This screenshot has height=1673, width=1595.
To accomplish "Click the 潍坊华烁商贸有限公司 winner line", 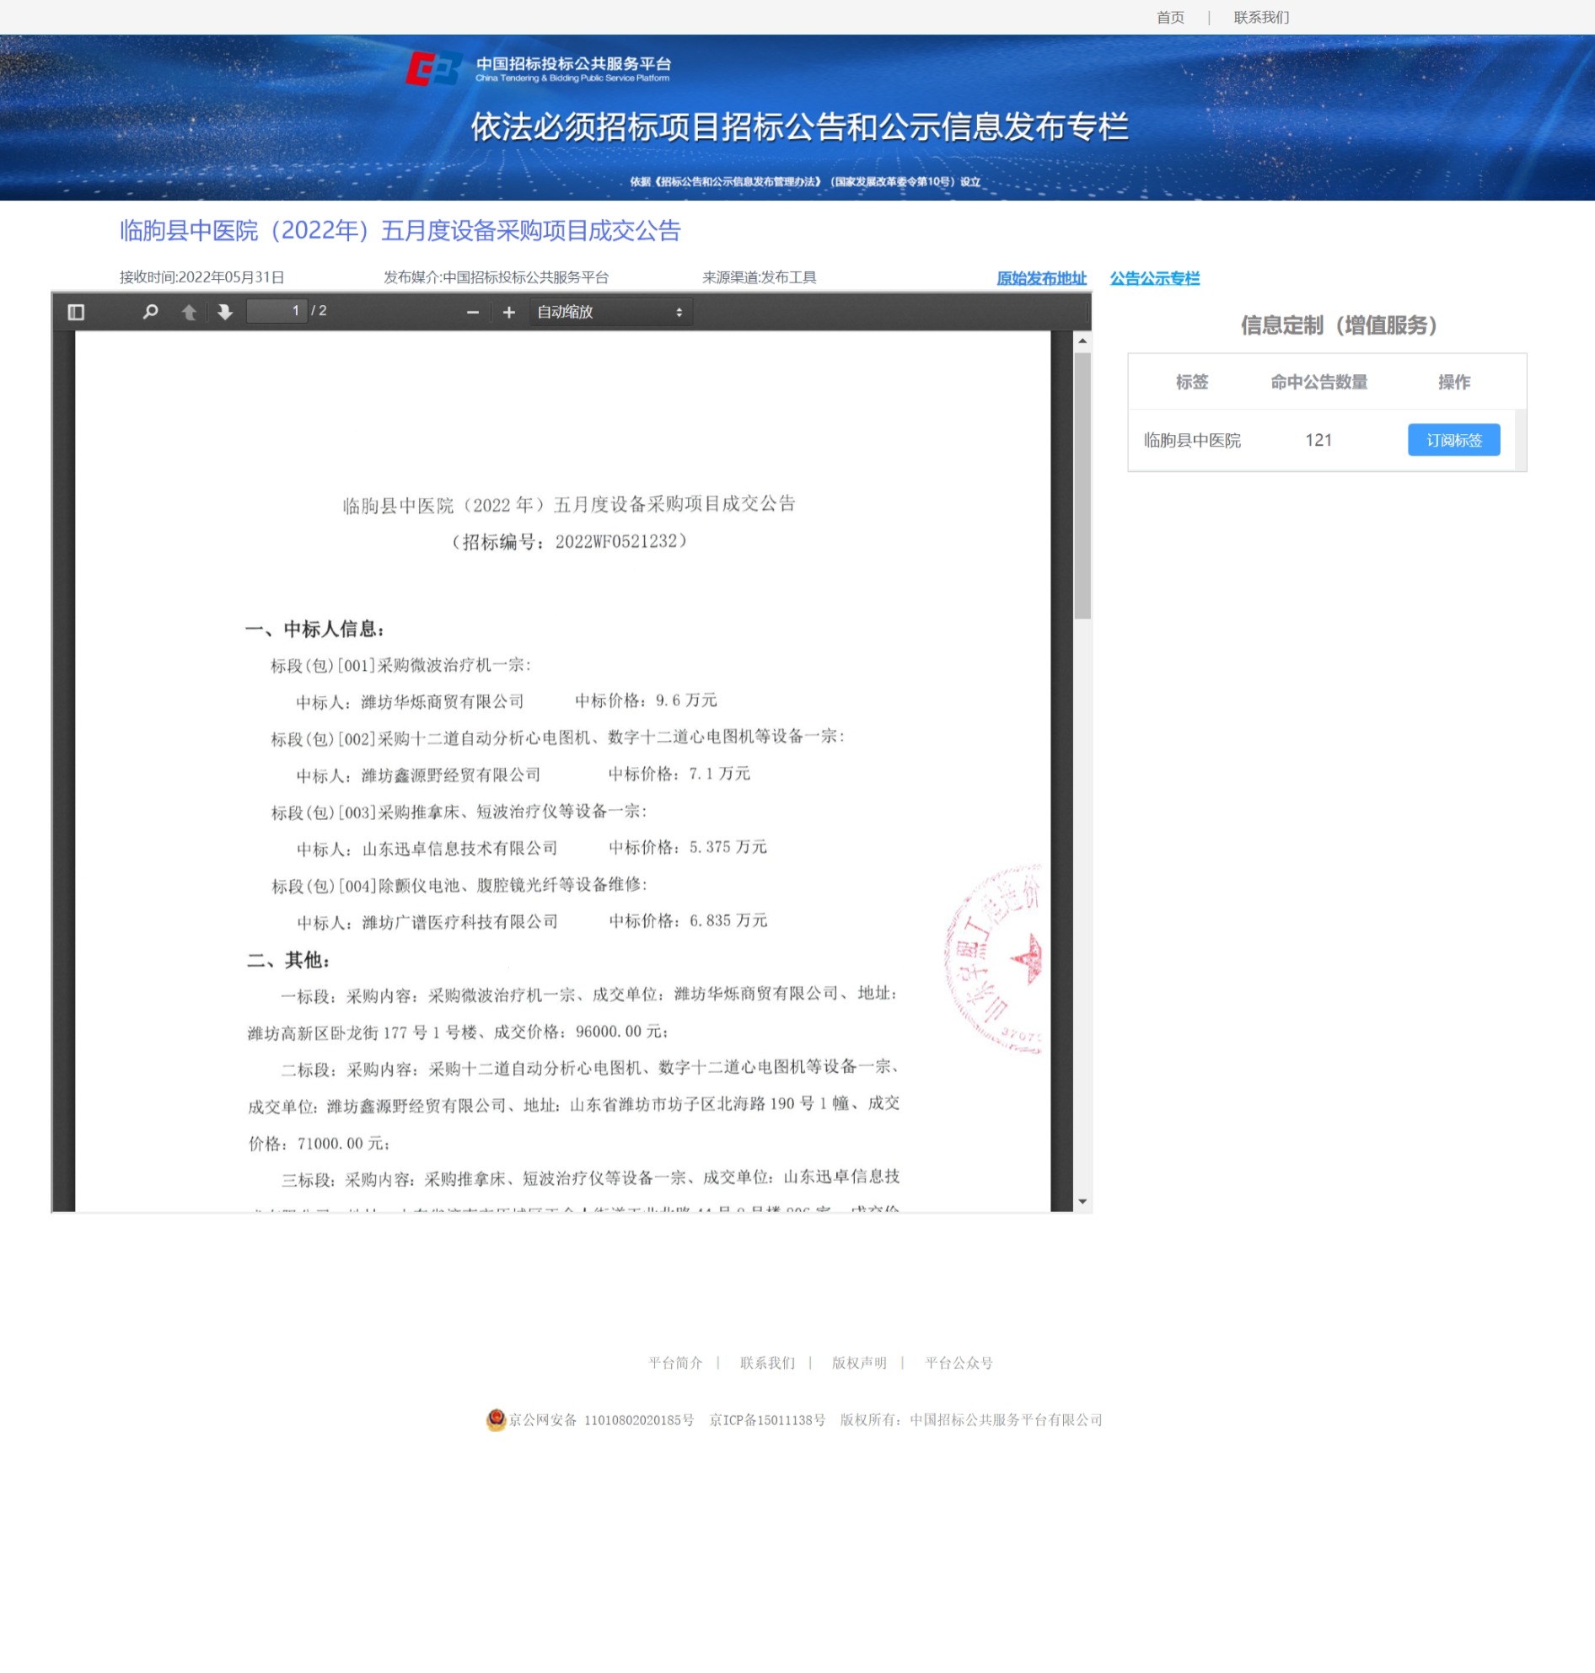I will [x=410, y=701].
